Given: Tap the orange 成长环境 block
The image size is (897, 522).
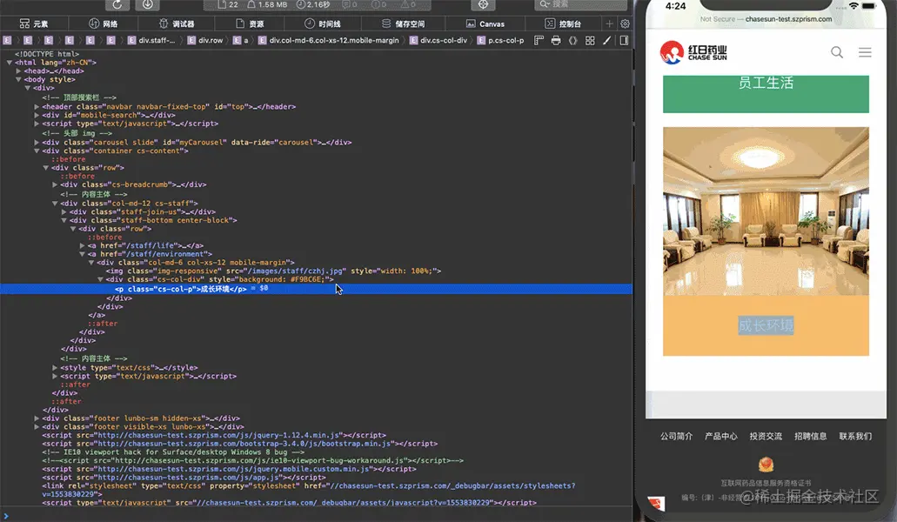Looking at the screenshot, I should tap(766, 325).
